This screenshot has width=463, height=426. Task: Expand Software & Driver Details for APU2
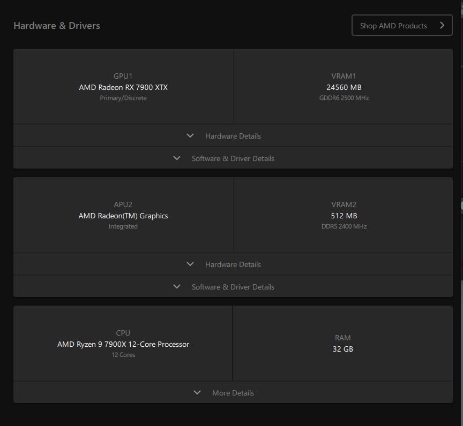tap(233, 287)
